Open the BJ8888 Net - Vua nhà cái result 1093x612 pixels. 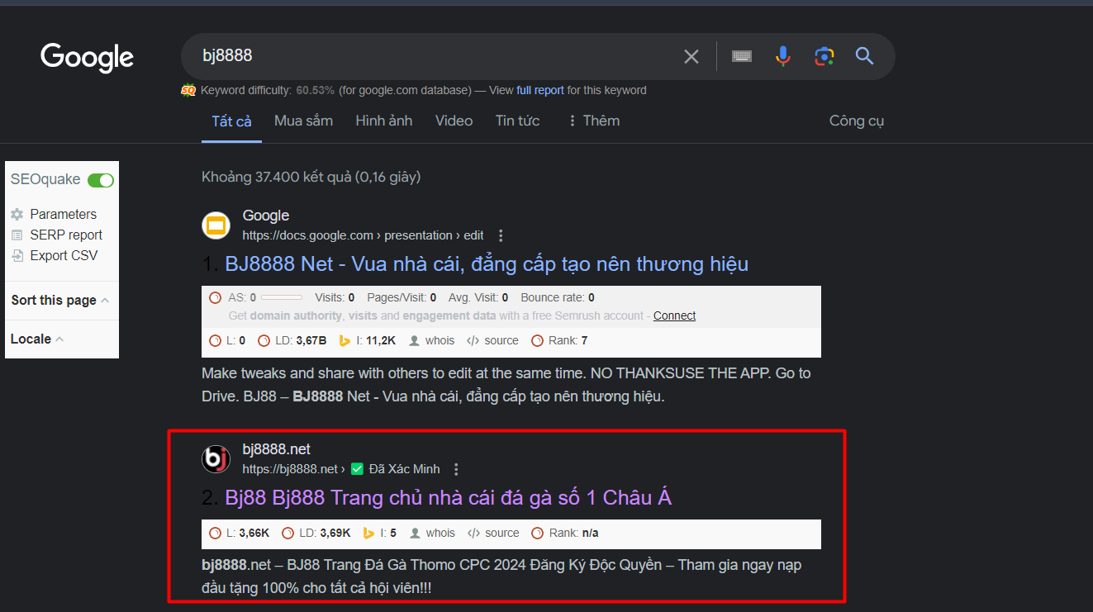coord(487,264)
